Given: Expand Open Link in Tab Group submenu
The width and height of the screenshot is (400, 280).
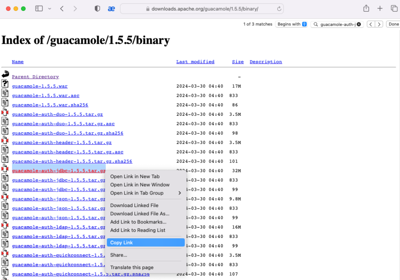Looking at the screenshot, I should [146, 193].
